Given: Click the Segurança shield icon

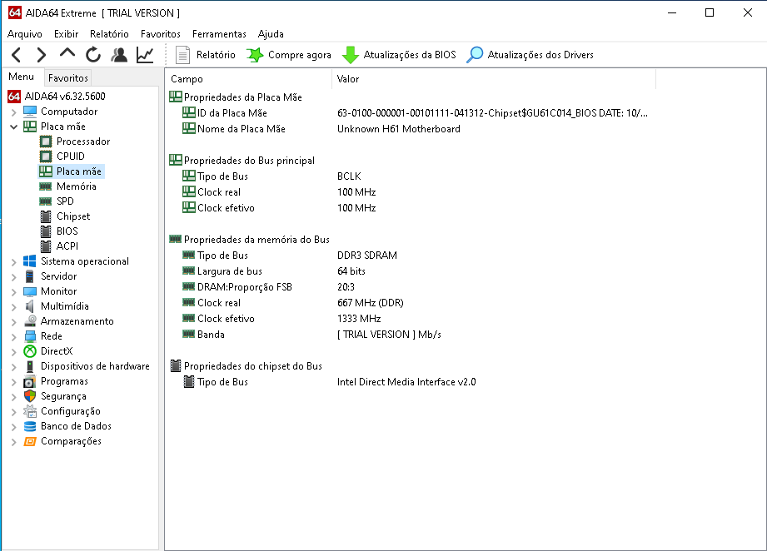Looking at the screenshot, I should point(30,396).
